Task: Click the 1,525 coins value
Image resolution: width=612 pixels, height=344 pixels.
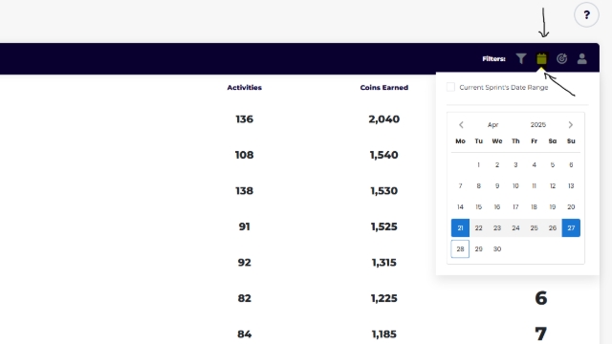Action: 384,226
